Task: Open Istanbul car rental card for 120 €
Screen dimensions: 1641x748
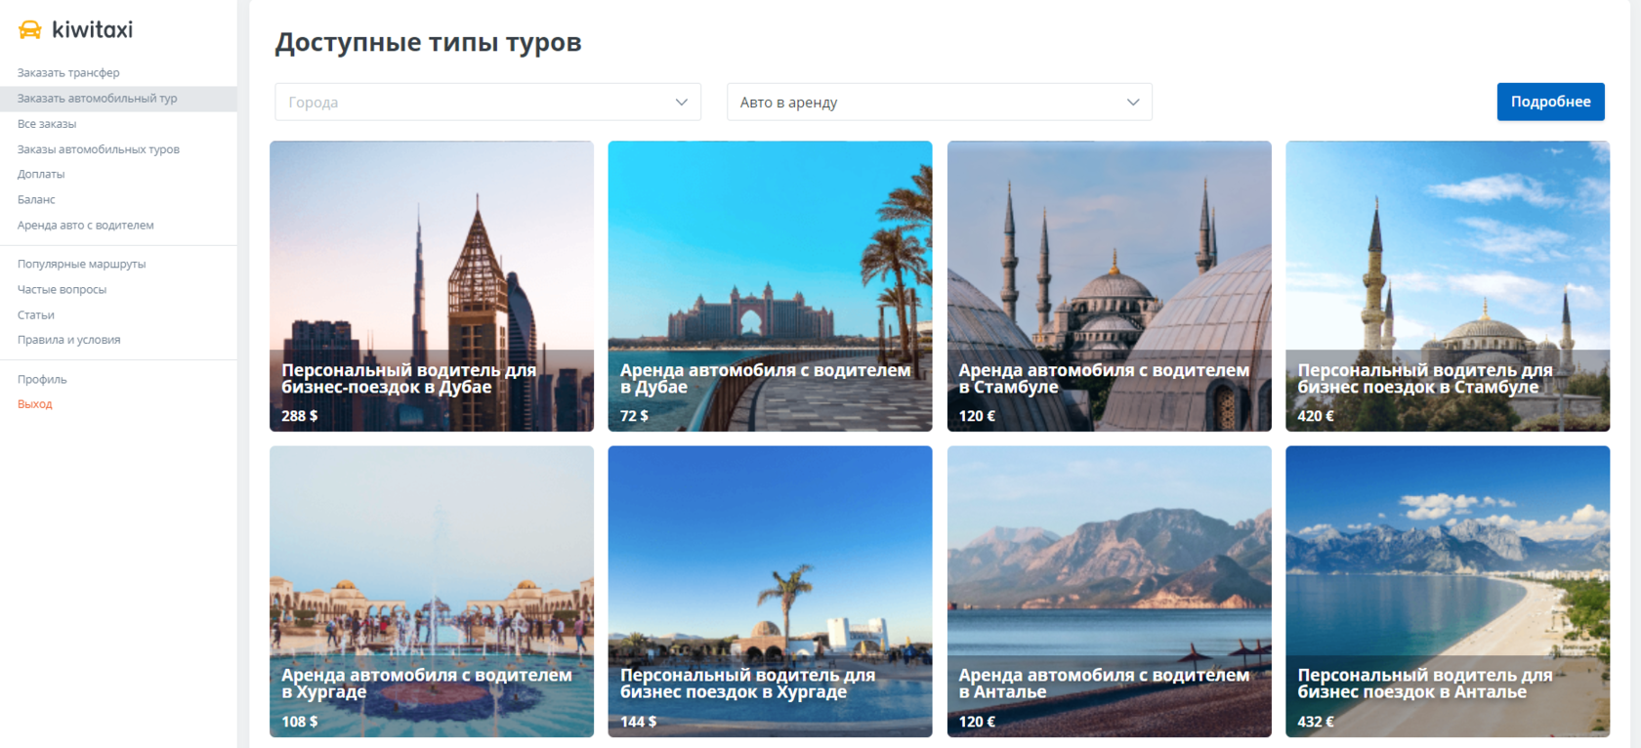Action: (1109, 286)
